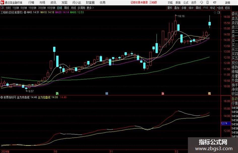Screen dimensions: 238x153
Task: Click the month 11 timeline marker
Action: pos(111,151)
